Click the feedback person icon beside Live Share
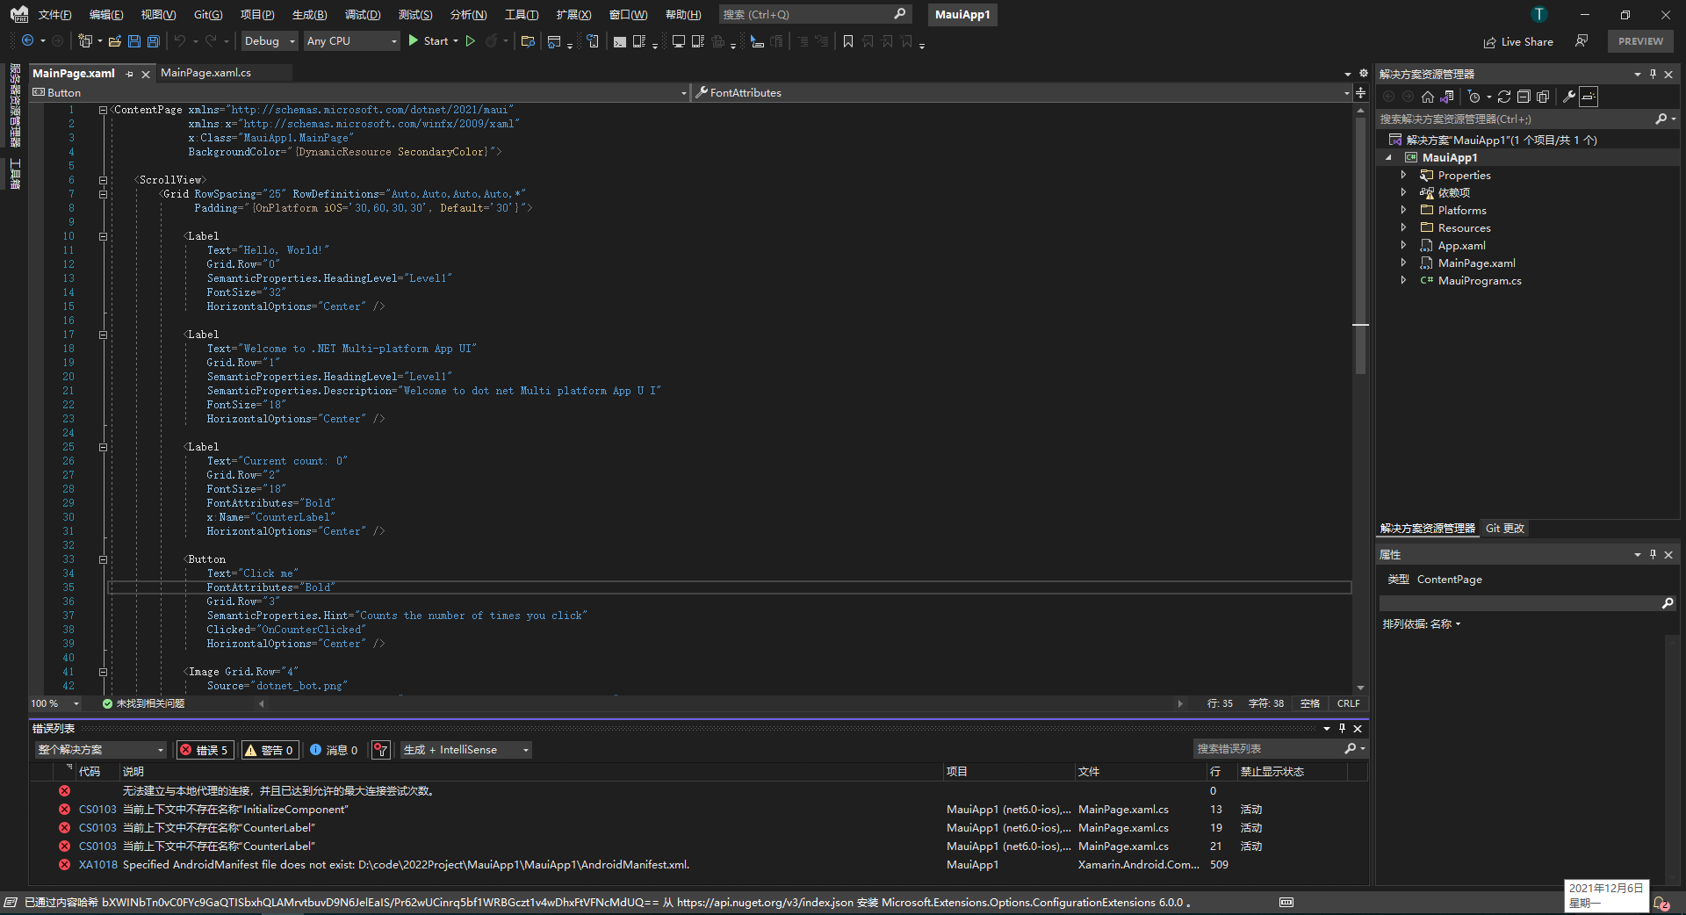 point(1582,41)
